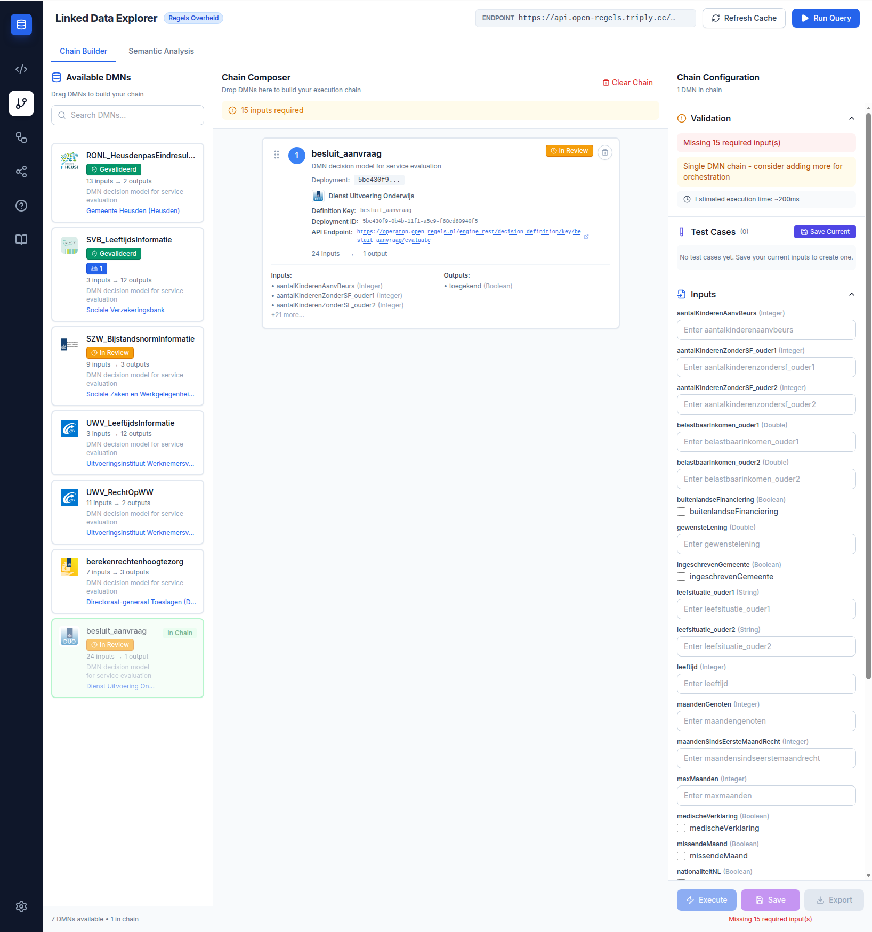The image size is (872, 932).
Task: Toggle the medischeVerklaring checkbox
Action: [681, 828]
